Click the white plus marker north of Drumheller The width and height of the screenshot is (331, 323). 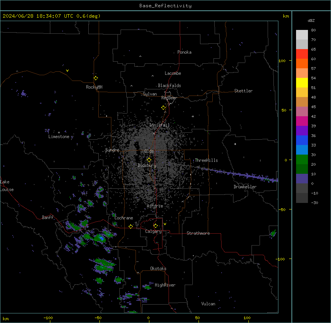pyautogui.click(x=235, y=144)
